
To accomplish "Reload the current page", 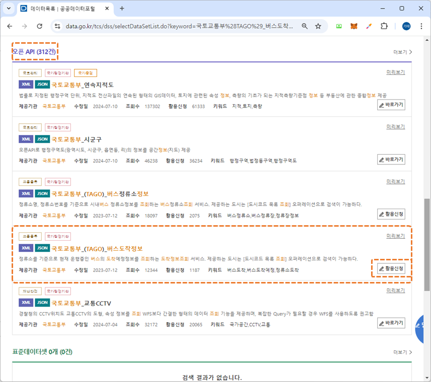I will click(40, 26).
